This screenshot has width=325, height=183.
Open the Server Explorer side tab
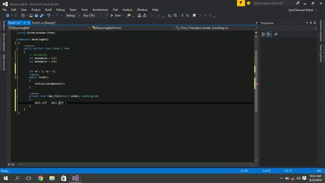4,42
